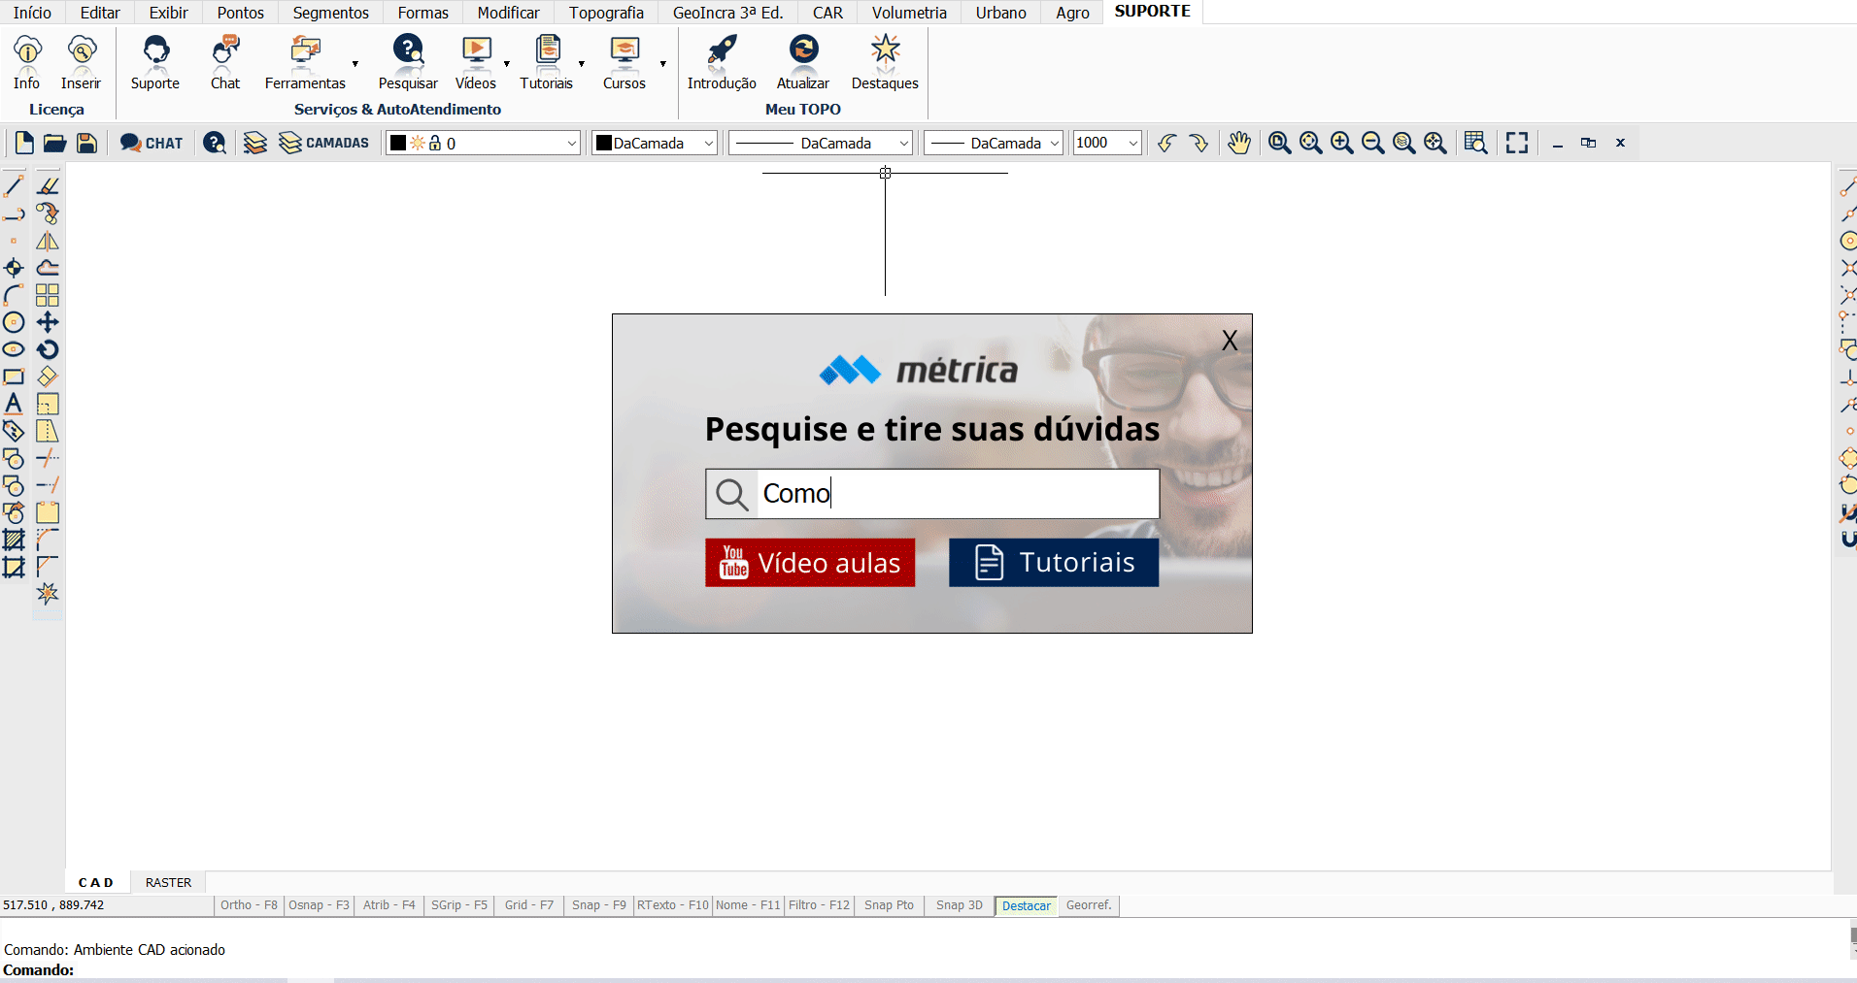Click the Suporte headset icon
This screenshot has height=983, width=1857.
pyautogui.click(x=155, y=50)
